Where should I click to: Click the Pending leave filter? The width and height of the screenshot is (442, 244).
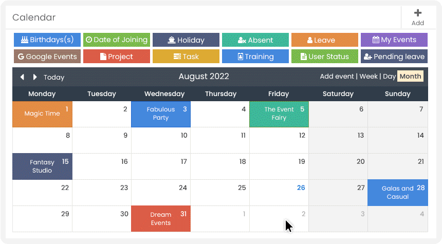[394, 57]
